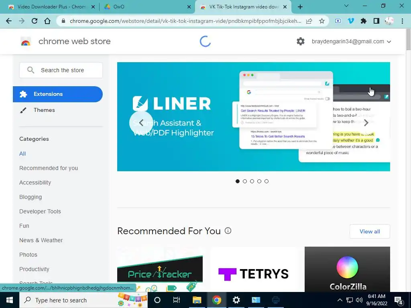Image resolution: width=411 pixels, height=308 pixels.
Task: Open the browser home page
Action: pyautogui.click(x=47, y=21)
